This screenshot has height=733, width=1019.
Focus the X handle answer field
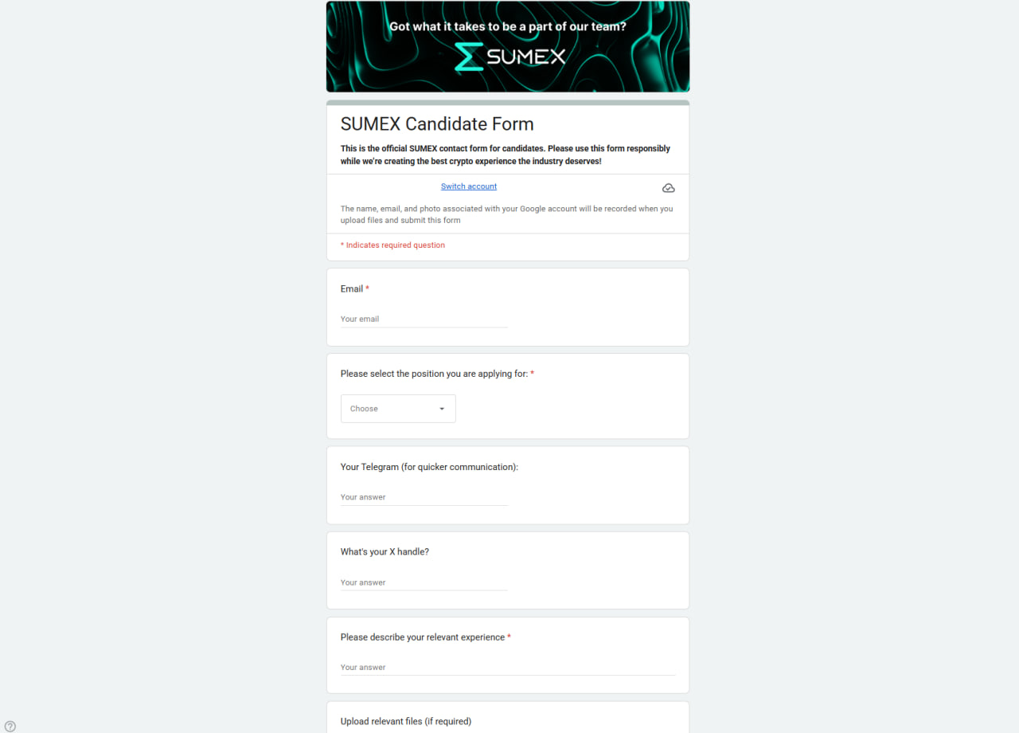[424, 582]
